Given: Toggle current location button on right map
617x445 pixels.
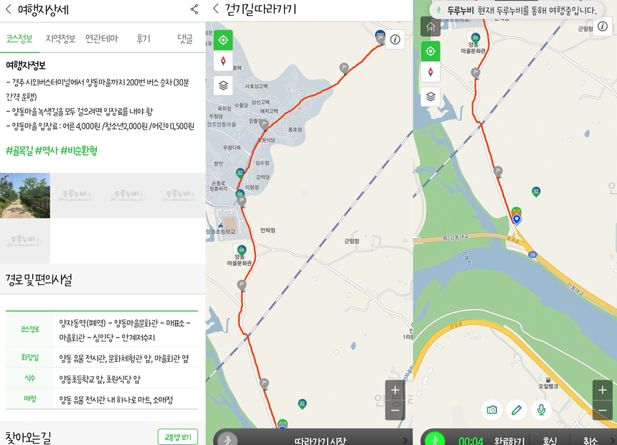Looking at the screenshot, I should [430, 51].
